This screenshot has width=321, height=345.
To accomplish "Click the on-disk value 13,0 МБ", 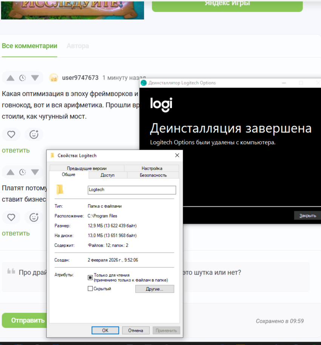I will pos(112,235).
